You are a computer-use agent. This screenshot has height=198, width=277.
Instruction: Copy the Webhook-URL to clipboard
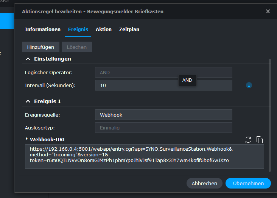260,140
